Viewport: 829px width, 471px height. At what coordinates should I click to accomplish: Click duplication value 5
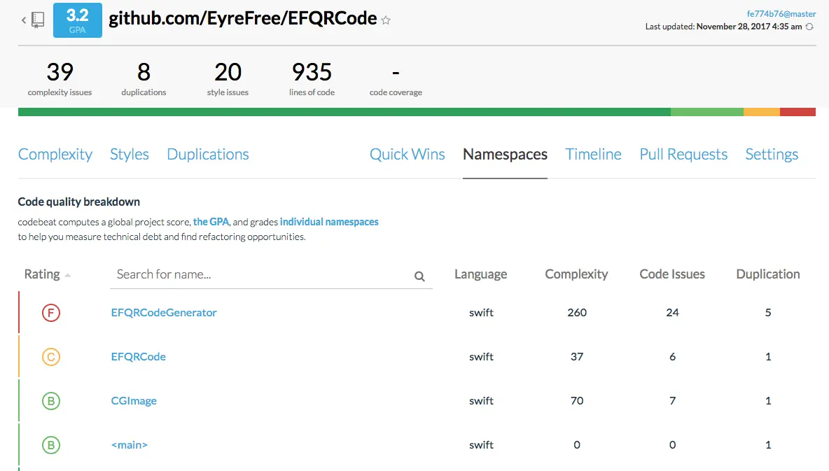pyautogui.click(x=768, y=312)
